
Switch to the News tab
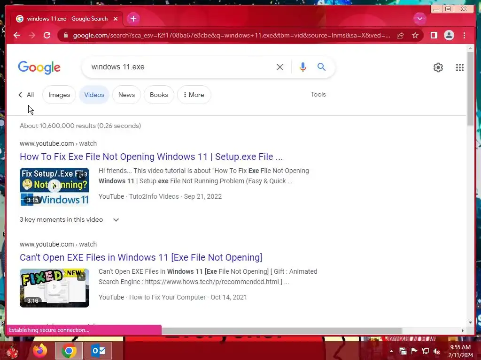(x=126, y=95)
